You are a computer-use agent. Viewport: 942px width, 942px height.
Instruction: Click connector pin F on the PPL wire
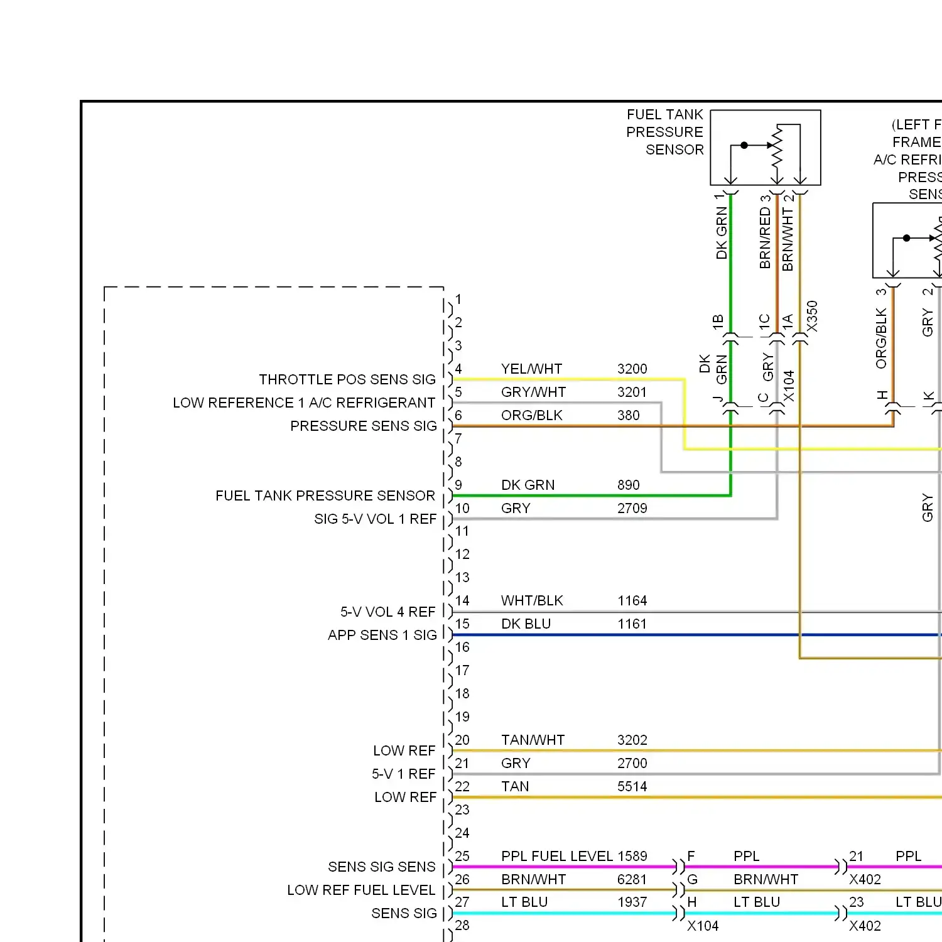click(x=691, y=856)
